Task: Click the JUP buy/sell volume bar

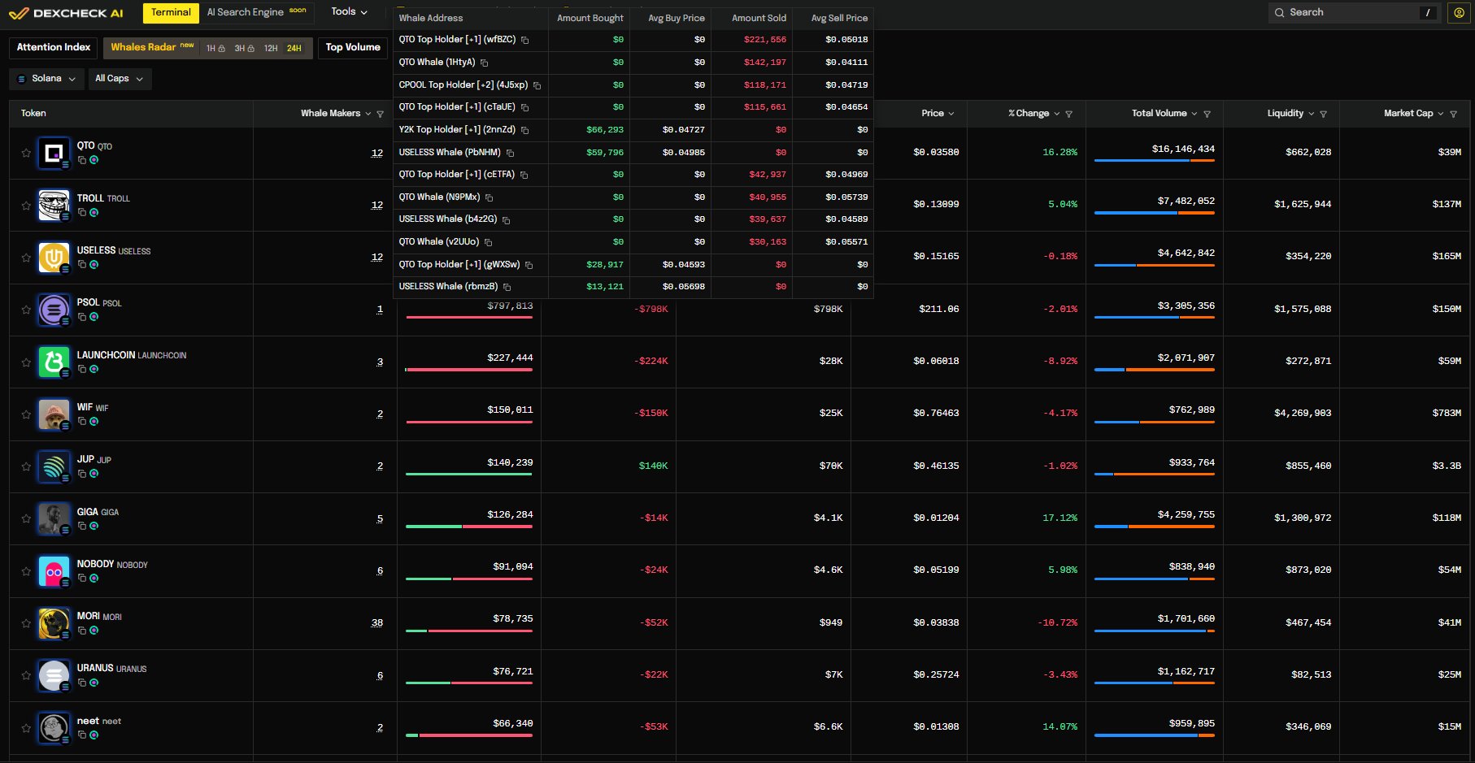Action: [468, 474]
